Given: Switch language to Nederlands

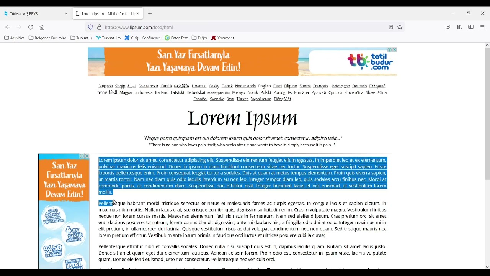Looking at the screenshot, I should (245, 86).
